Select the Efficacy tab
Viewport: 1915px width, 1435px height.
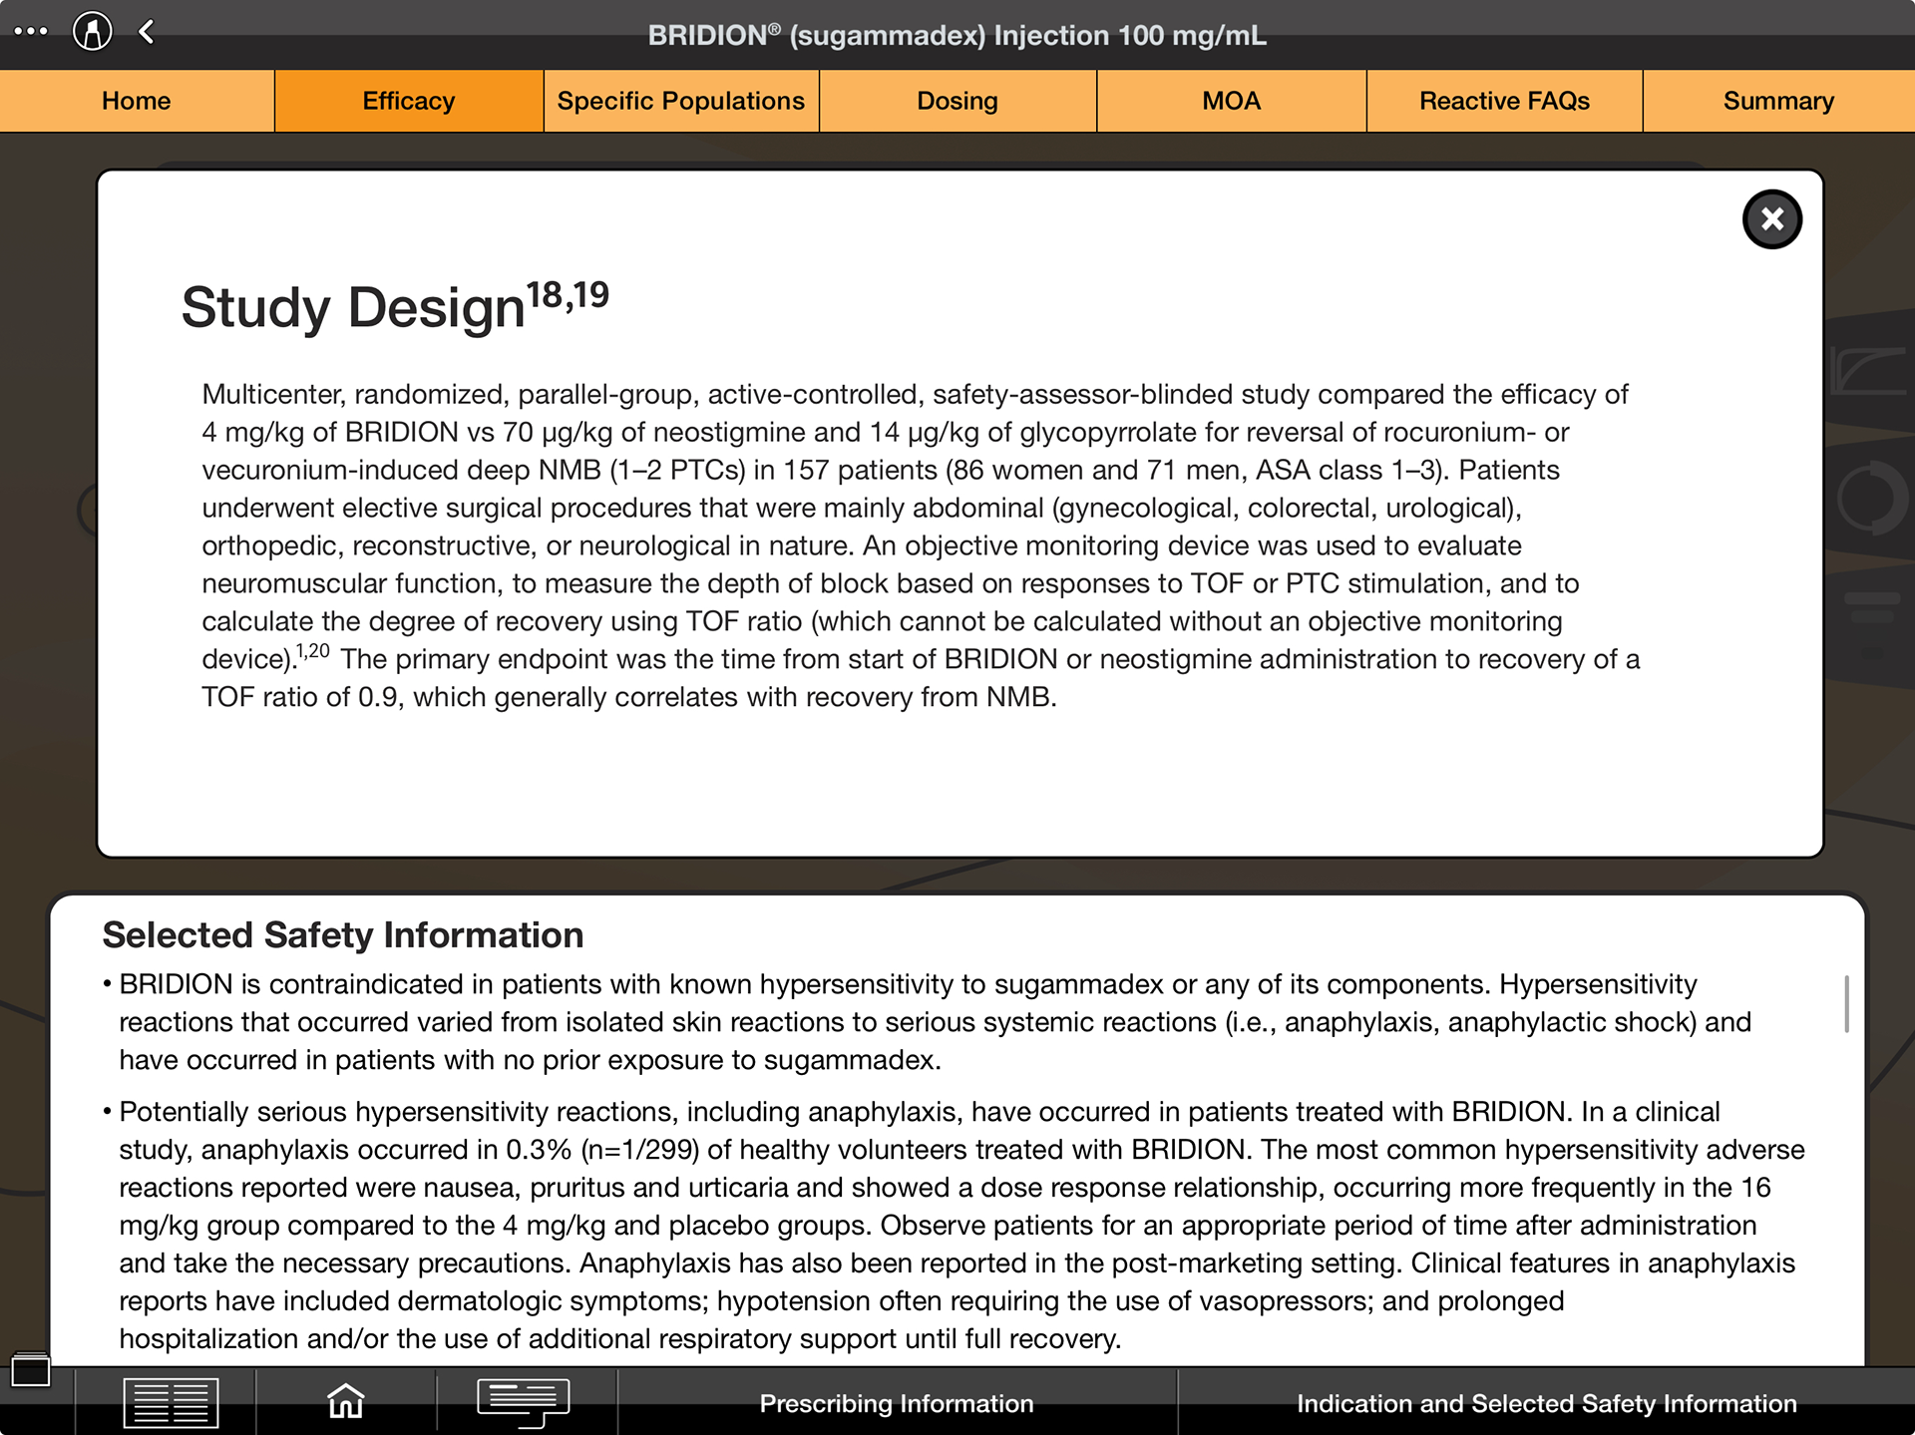pyautogui.click(x=409, y=101)
